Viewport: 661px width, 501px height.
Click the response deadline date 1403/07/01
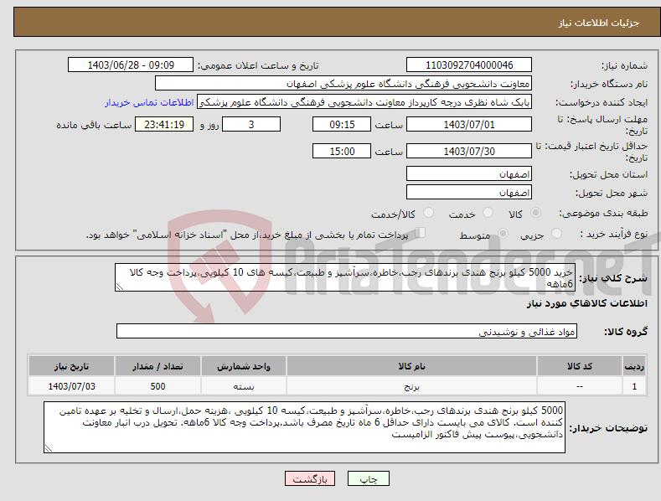pyautogui.click(x=469, y=124)
